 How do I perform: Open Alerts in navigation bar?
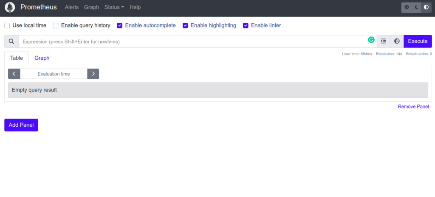[x=72, y=7]
